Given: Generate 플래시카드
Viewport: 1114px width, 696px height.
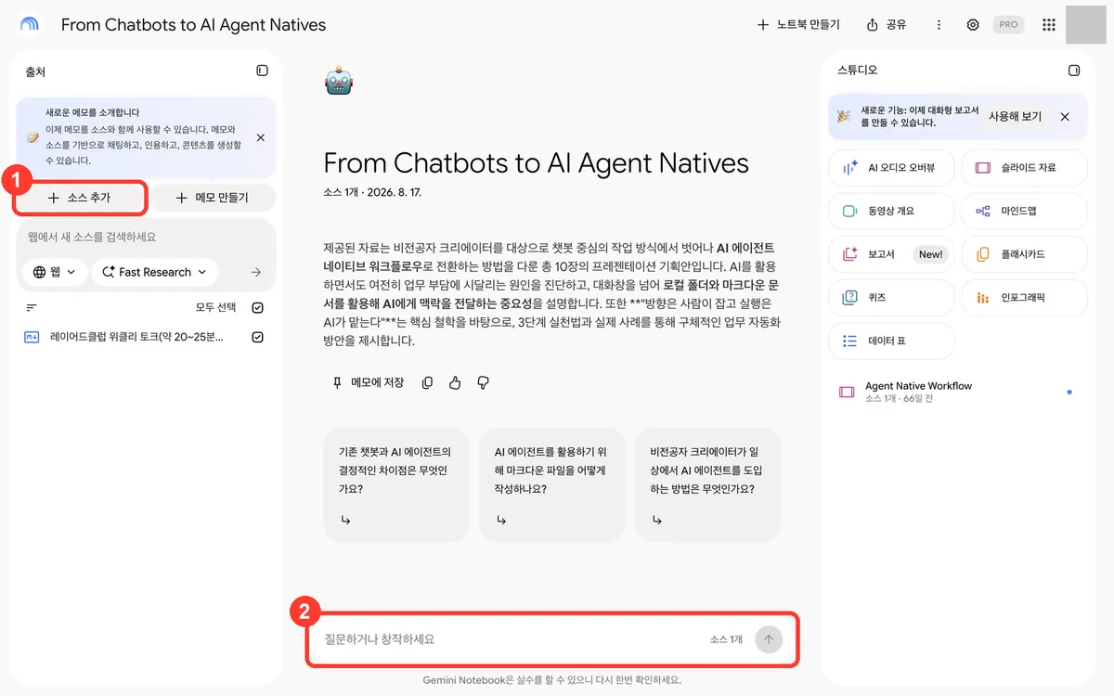Looking at the screenshot, I should coord(1024,254).
